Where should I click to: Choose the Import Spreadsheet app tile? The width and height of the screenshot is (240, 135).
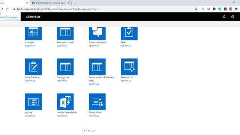point(65,102)
